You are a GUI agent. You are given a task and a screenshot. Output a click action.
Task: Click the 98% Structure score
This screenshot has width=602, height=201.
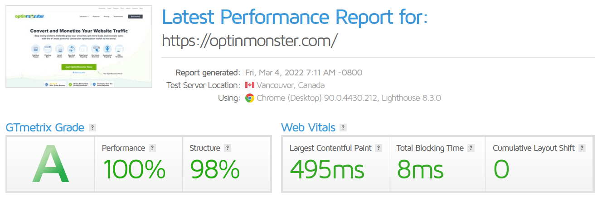(214, 170)
